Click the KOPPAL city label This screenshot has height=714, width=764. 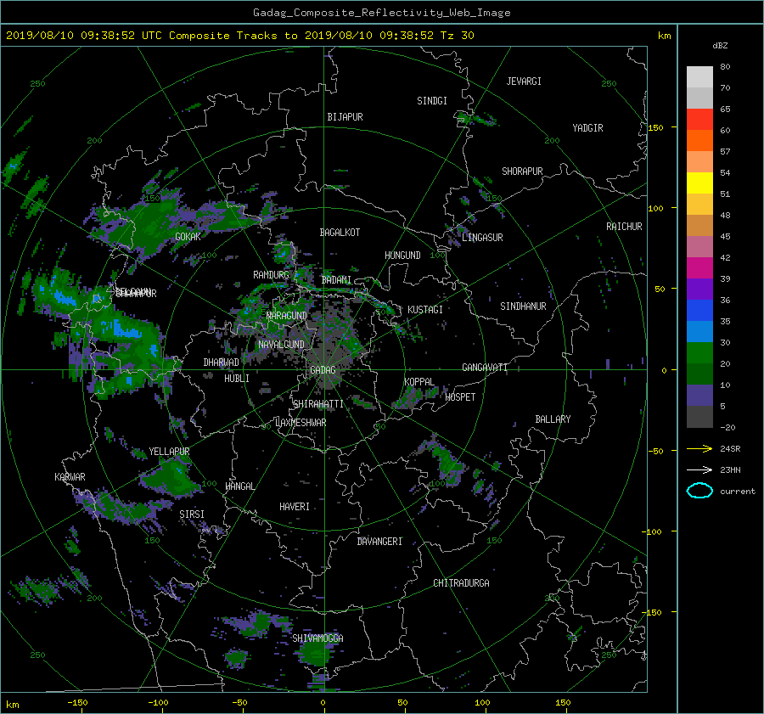(x=419, y=381)
